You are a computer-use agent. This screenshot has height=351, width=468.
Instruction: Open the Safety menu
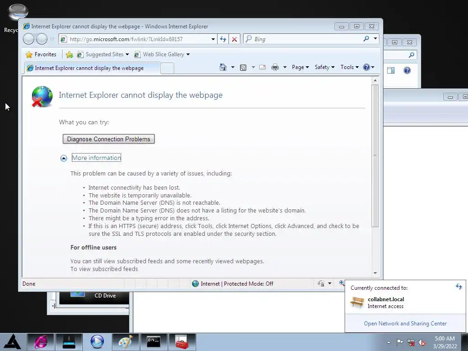(324, 67)
